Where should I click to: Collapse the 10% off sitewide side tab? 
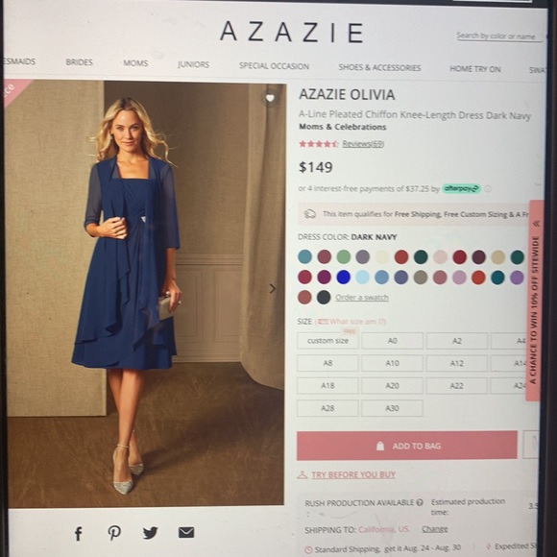tap(536, 224)
